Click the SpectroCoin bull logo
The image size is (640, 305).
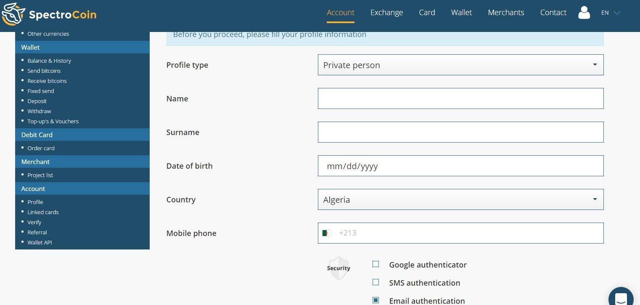pyautogui.click(x=13, y=14)
